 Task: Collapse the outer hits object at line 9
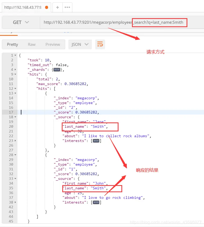tap(15, 74)
